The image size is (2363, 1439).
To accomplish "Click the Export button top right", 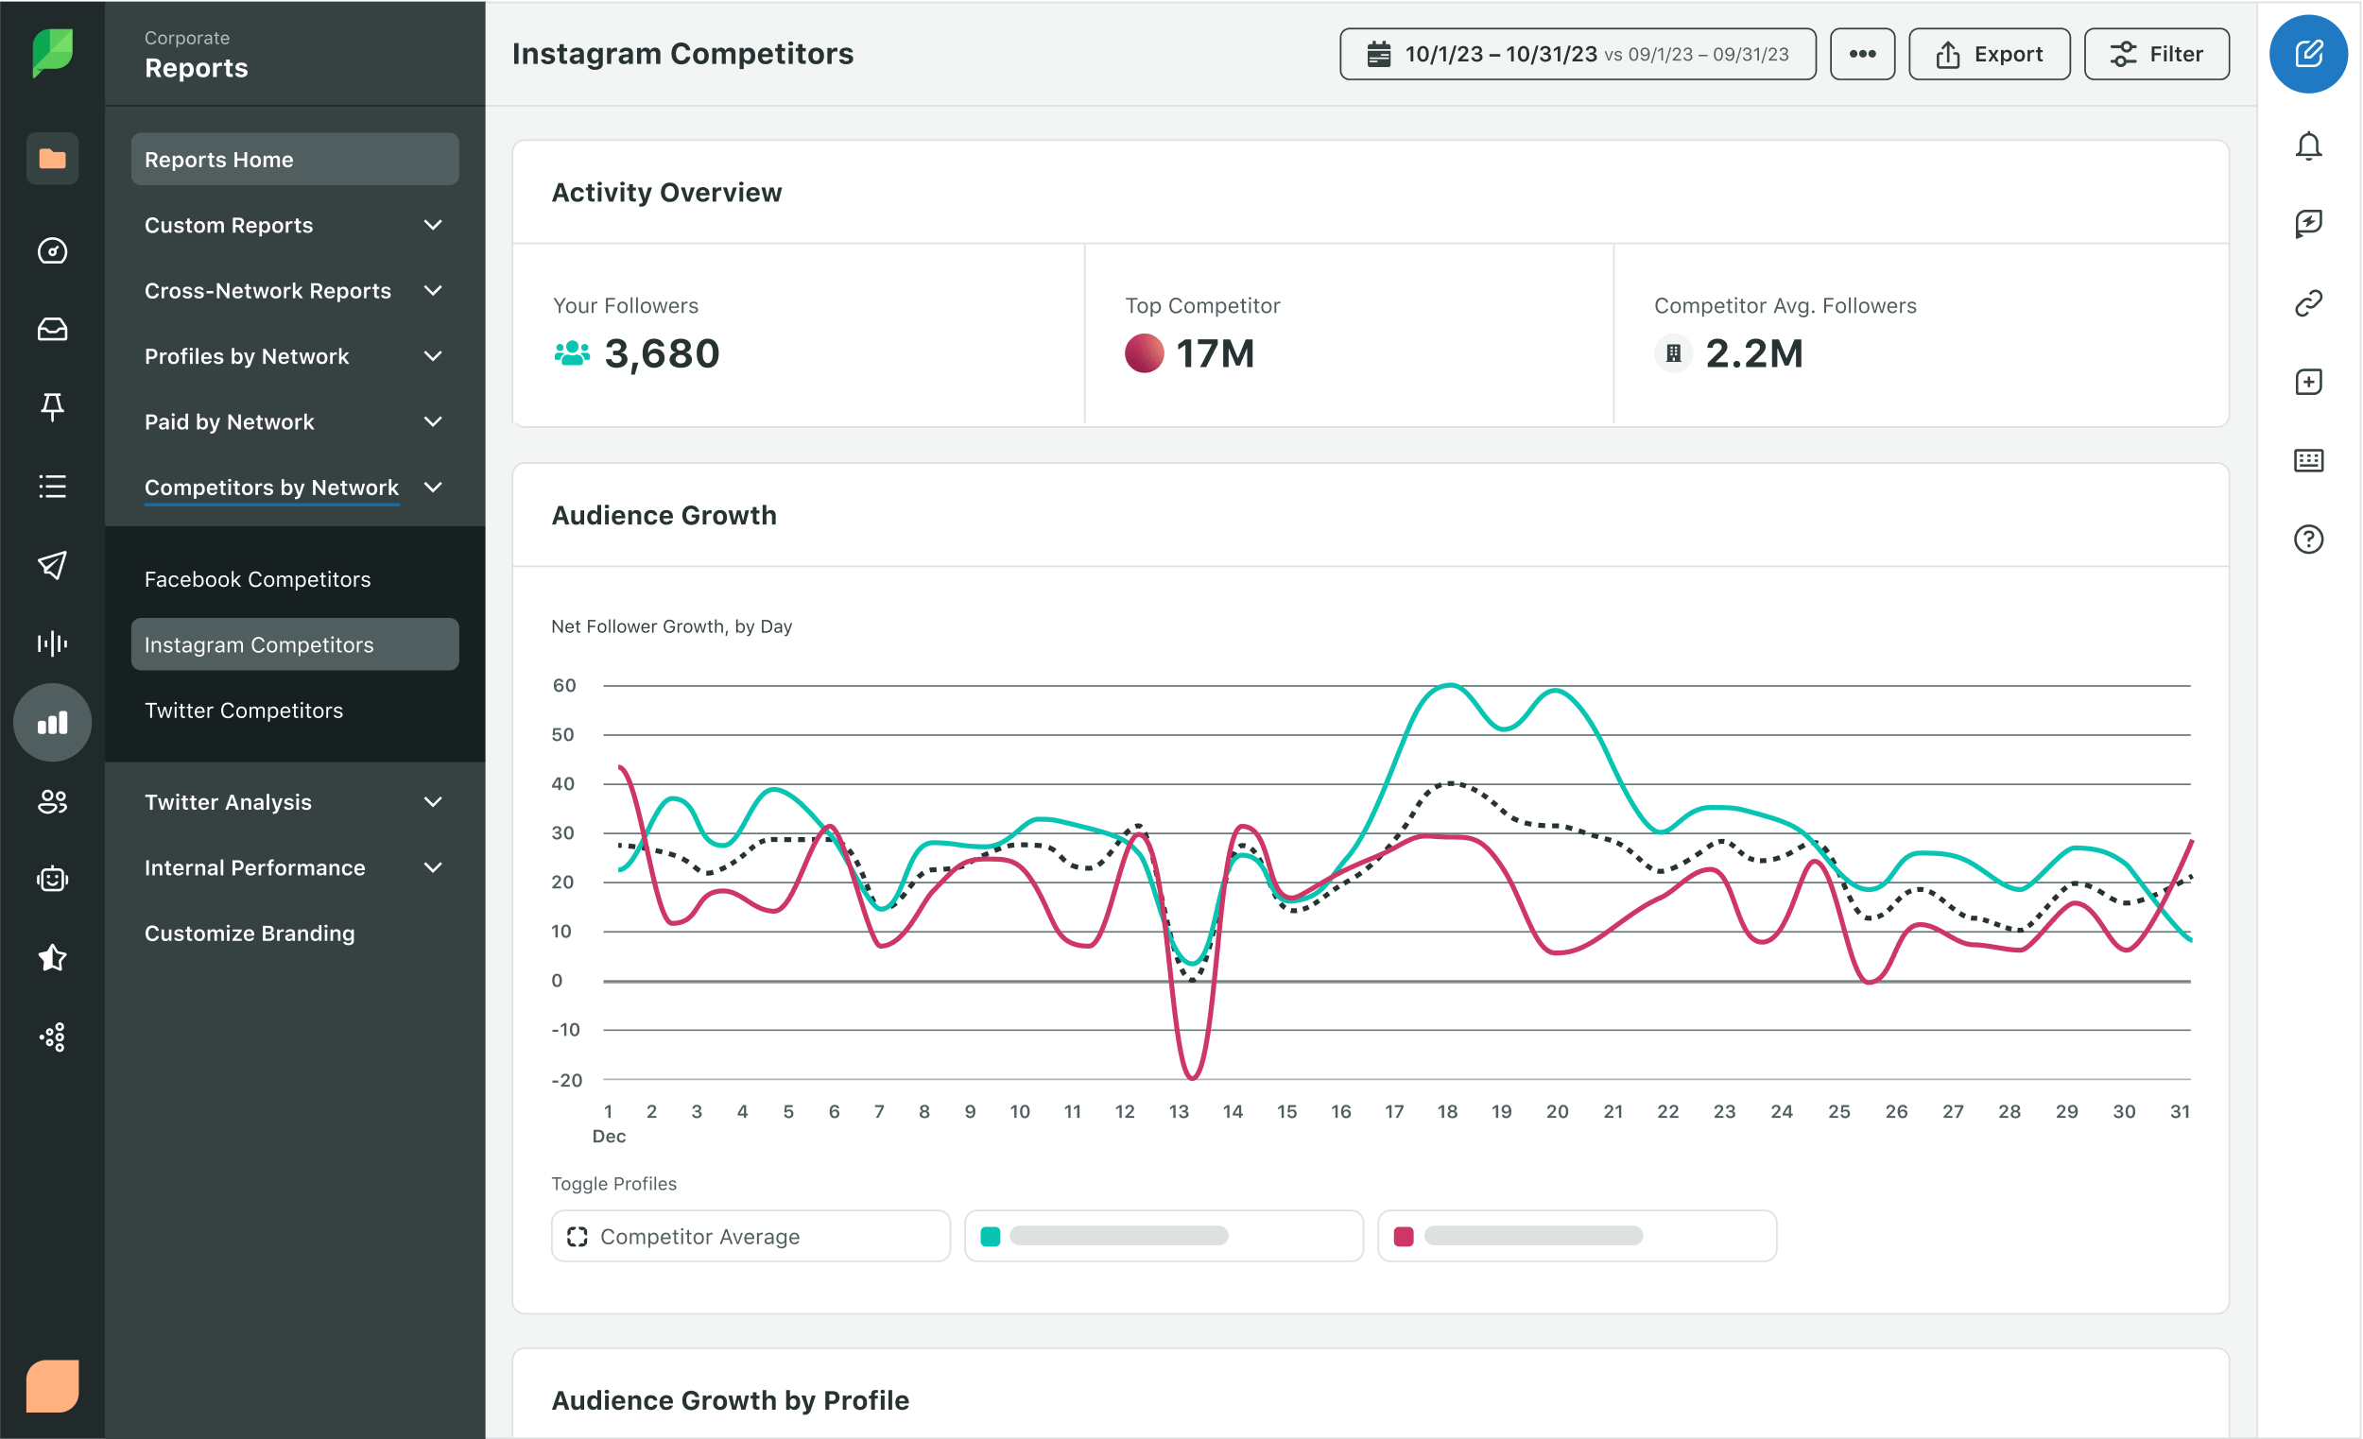I will pyautogui.click(x=1989, y=52).
